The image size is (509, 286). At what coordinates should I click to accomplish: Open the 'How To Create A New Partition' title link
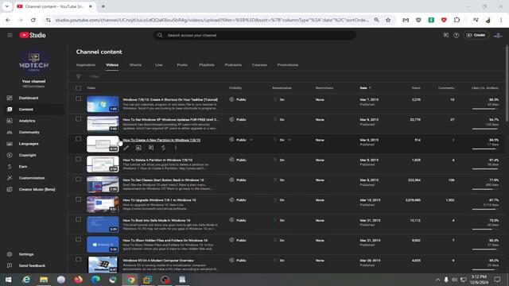click(161, 140)
